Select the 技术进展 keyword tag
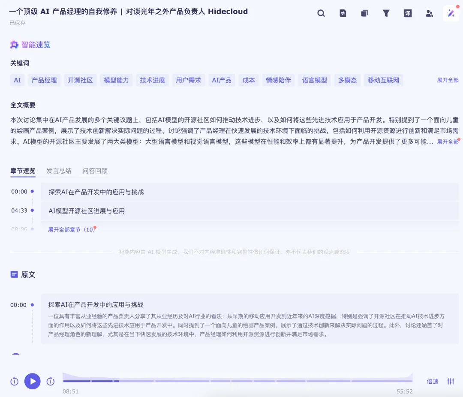The image size is (463, 397). coord(152,80)
